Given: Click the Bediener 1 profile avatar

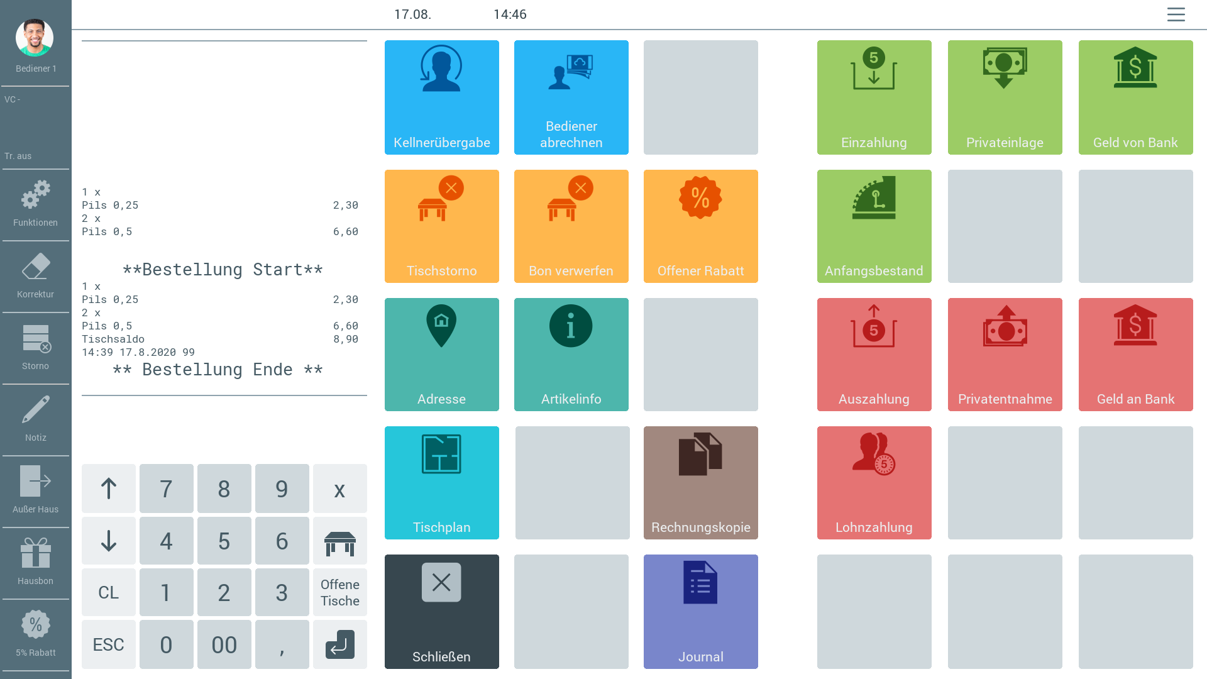Looking at the screenshot, I should (35, 38).
